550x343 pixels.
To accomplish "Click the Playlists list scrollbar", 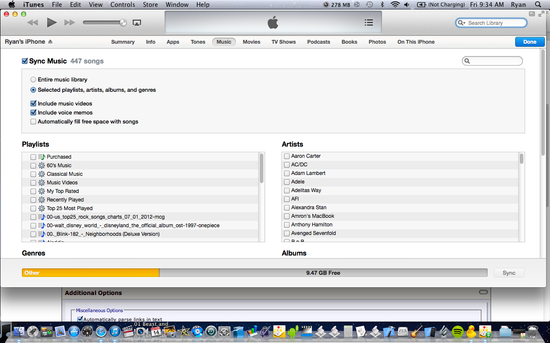I will click(261, 168).
